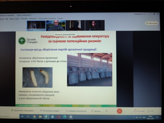Show hidden system tray icons chevron

pyautogui.click(x=134, y=118)
